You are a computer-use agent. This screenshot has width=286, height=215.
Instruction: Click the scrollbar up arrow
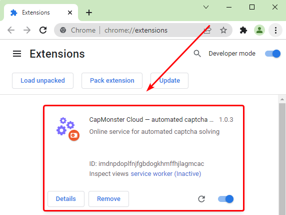[282, 99]
